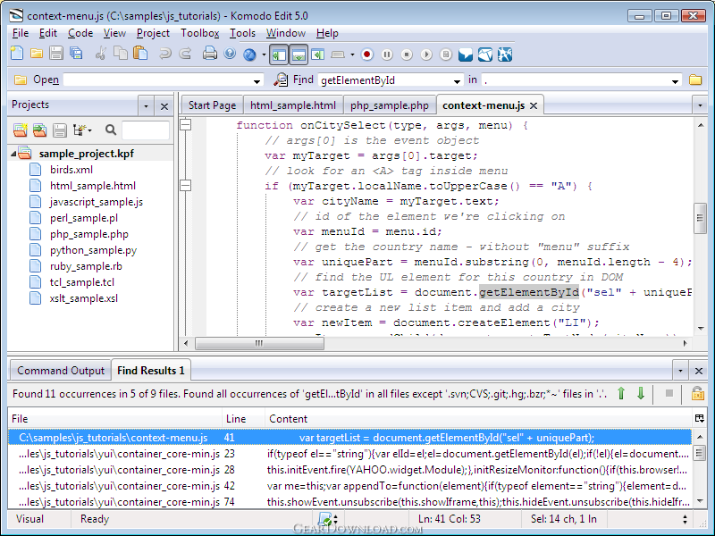Save macro to toolbox icon
Screen dimensions: 715x536
pyautogui.click(x=446, y=54)
